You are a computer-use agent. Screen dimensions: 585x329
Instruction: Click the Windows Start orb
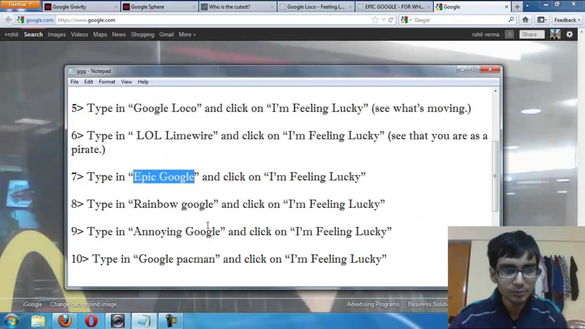pos(11,321)
